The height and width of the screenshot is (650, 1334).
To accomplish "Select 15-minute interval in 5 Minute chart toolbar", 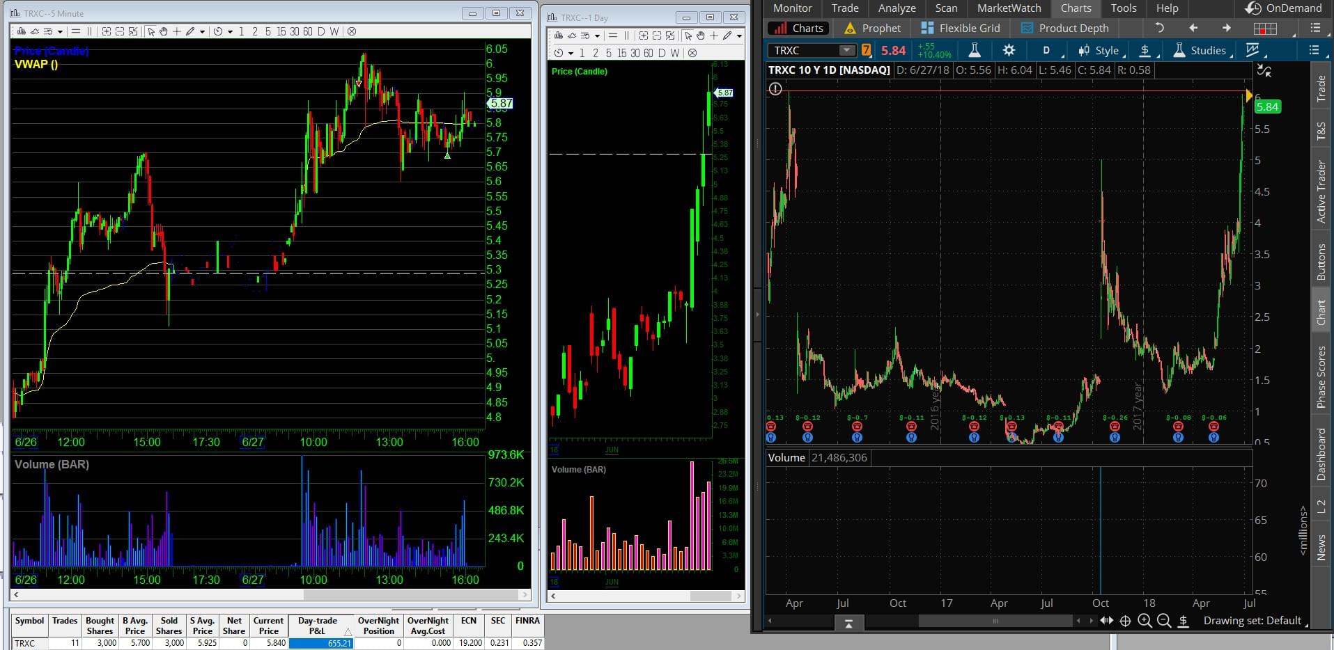I will (x=281, y=31).
